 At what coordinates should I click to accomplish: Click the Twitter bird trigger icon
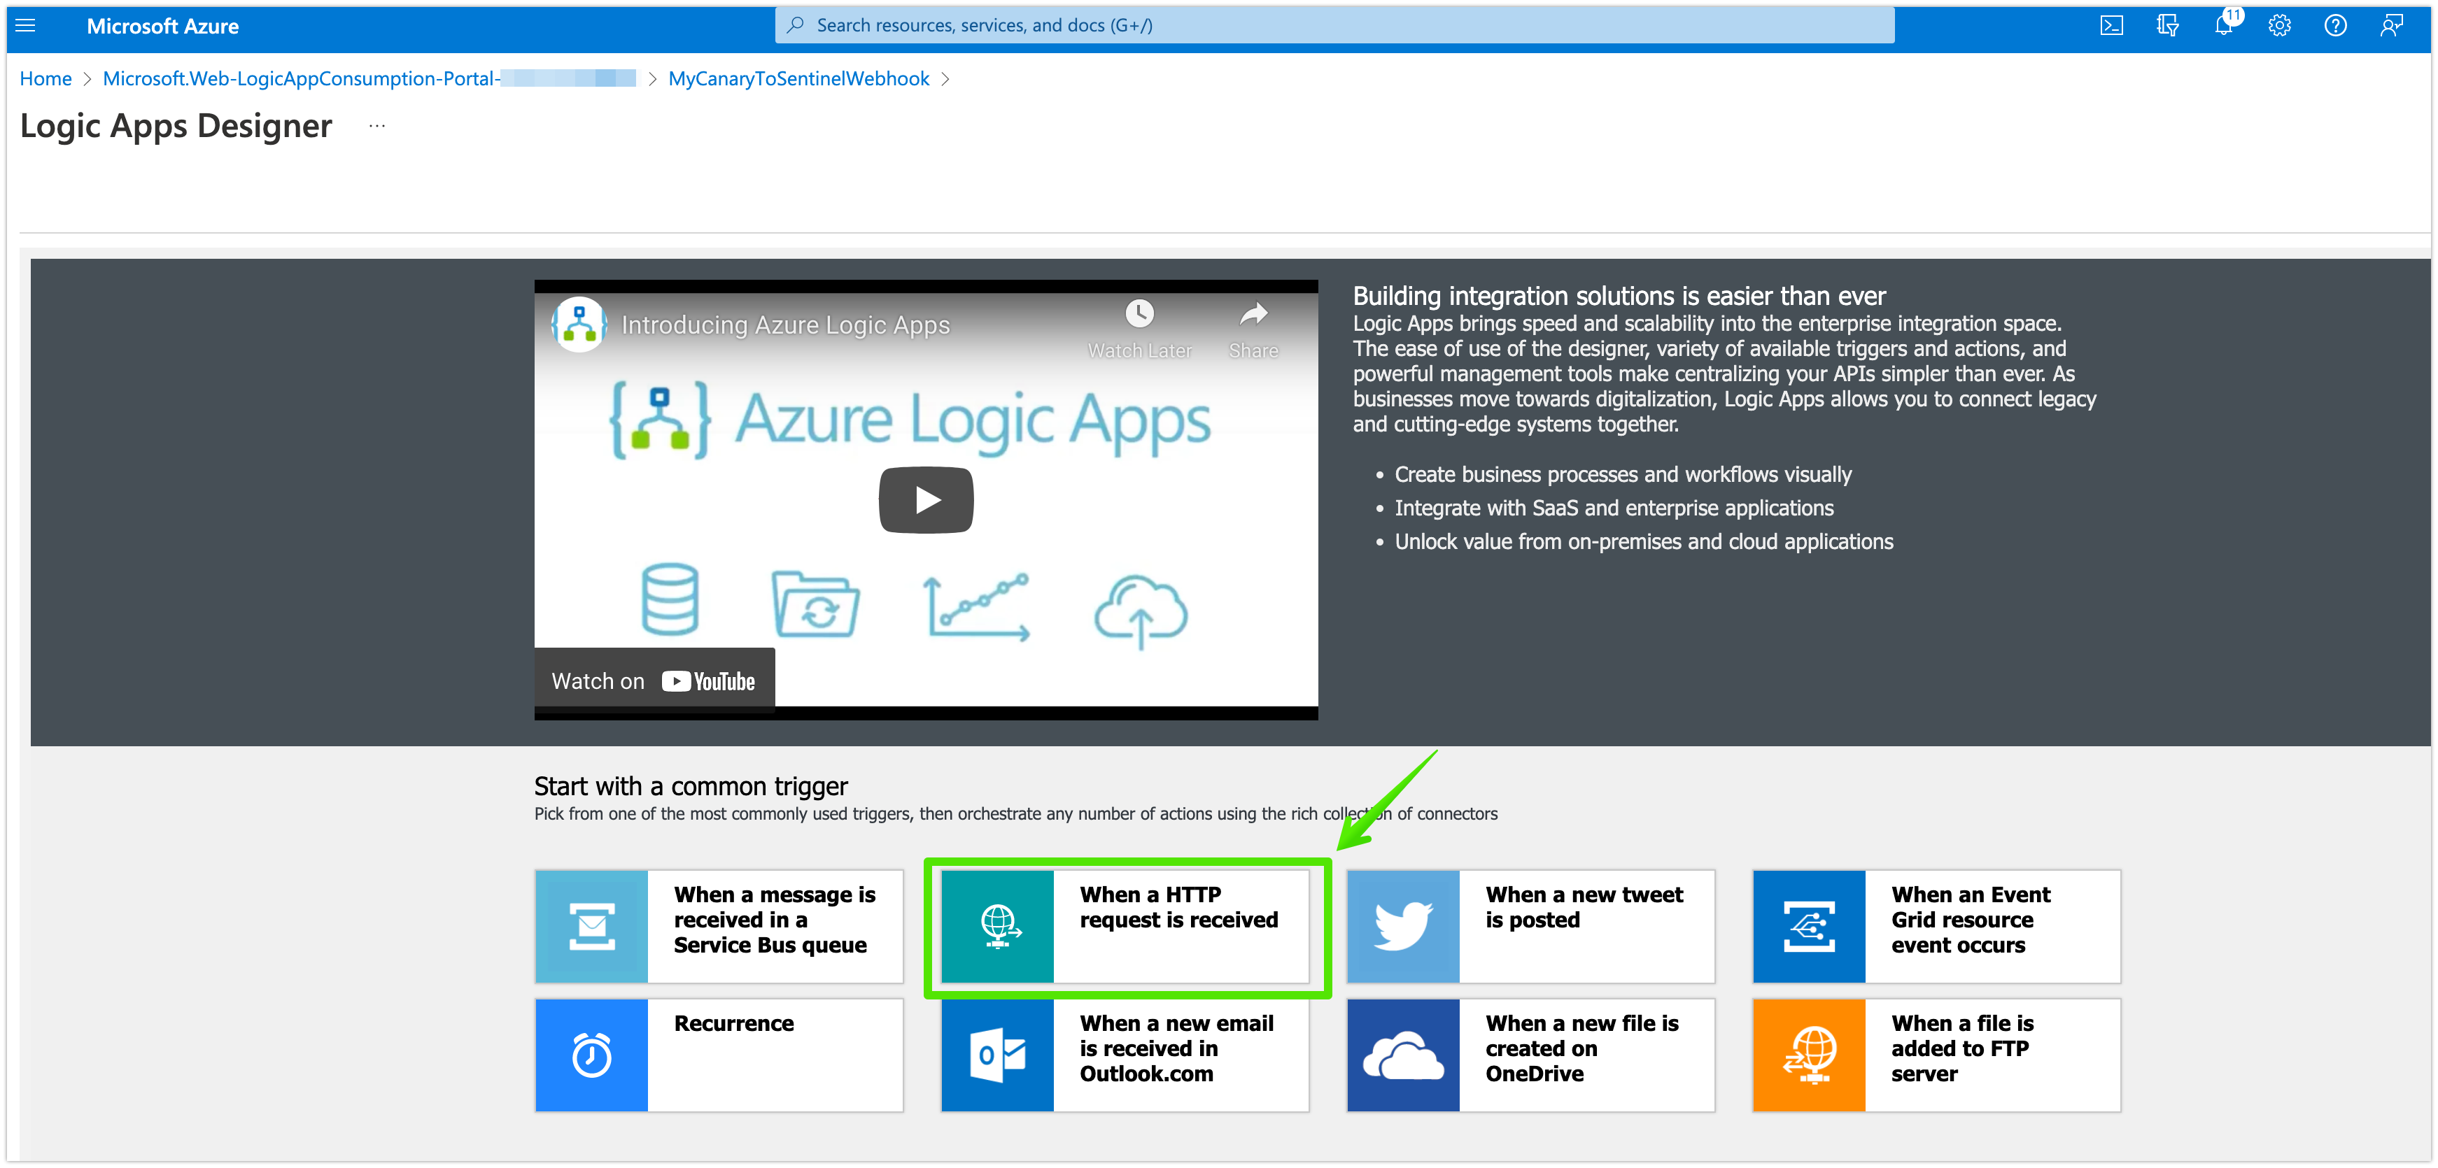coord(1402,926)
